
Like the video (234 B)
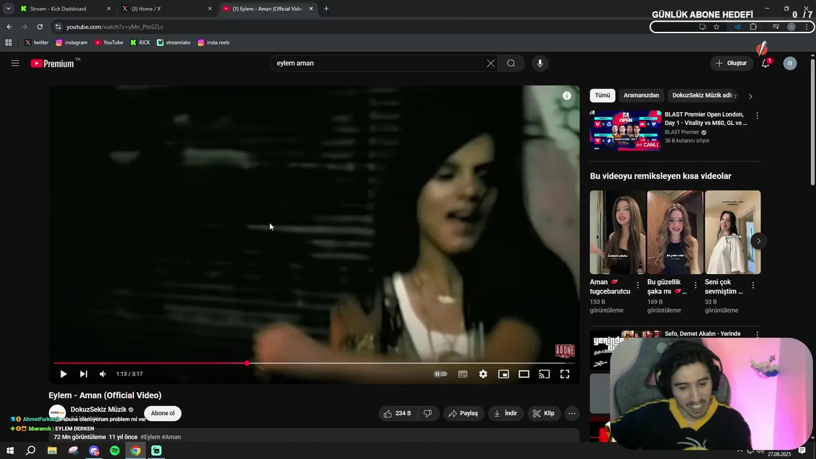397,413
